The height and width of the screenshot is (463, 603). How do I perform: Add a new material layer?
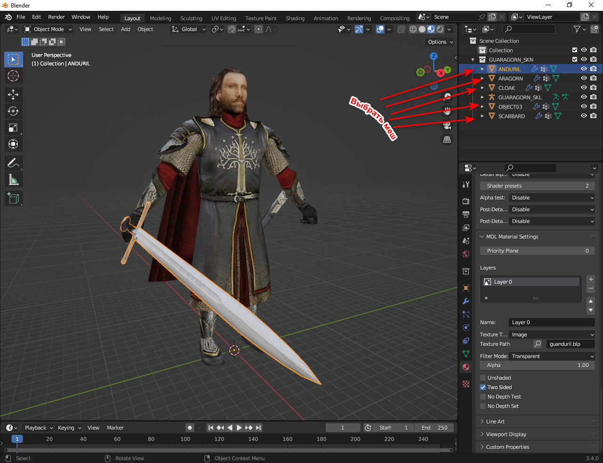tap(591, 279)
